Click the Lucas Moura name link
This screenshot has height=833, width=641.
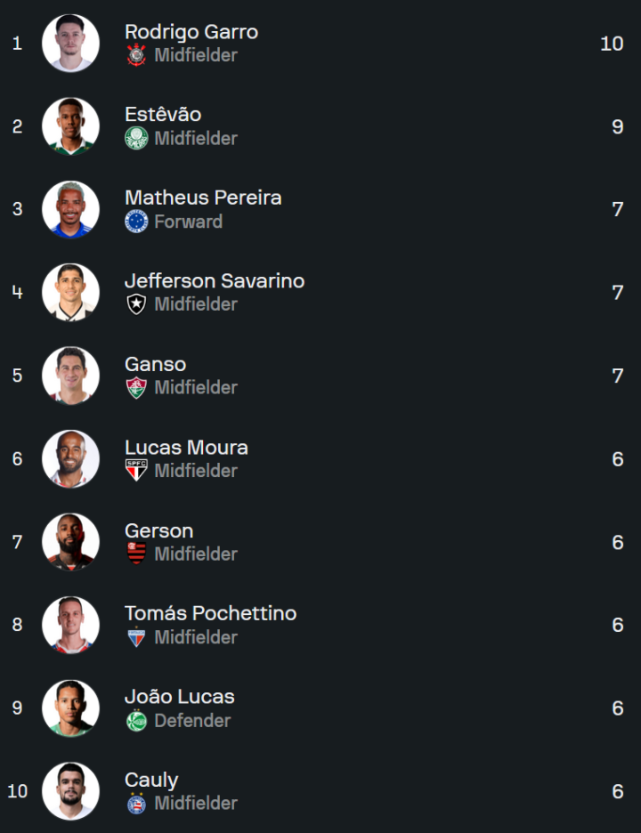point(186,447)
